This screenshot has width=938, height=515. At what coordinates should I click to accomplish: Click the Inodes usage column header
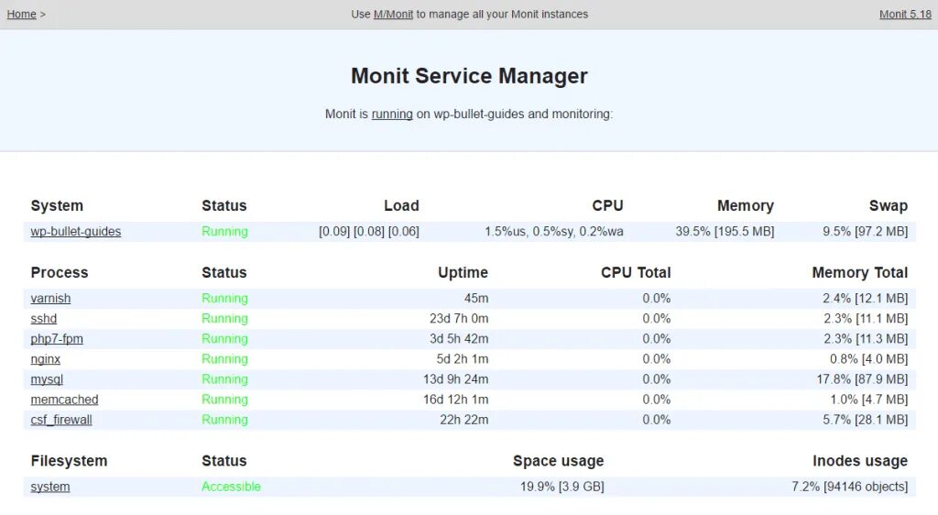pyautogui.click(x=859, y=461)
